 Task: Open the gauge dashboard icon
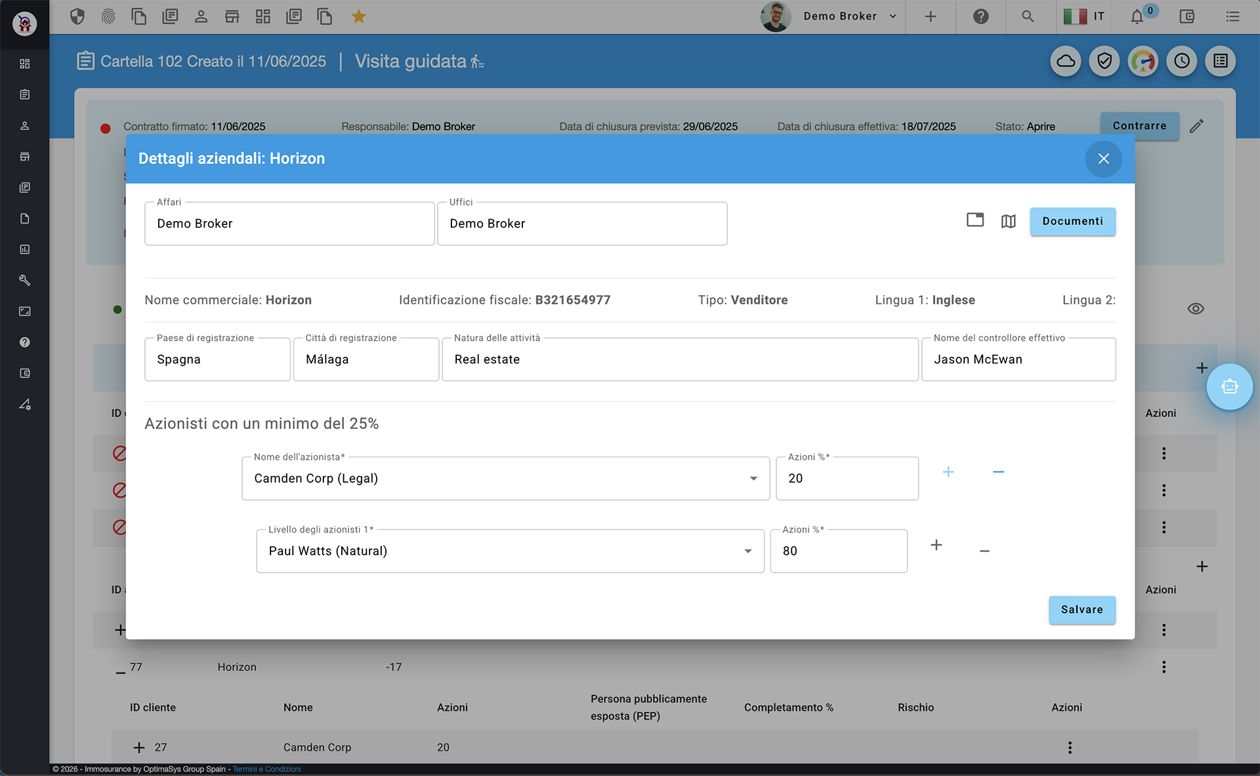point(1143,62)
